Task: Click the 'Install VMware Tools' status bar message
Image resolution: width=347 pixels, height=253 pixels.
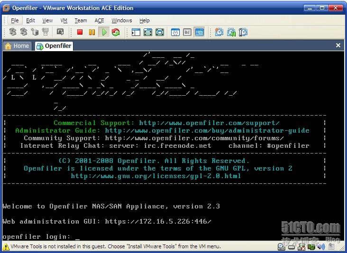Action: (116, 246)
